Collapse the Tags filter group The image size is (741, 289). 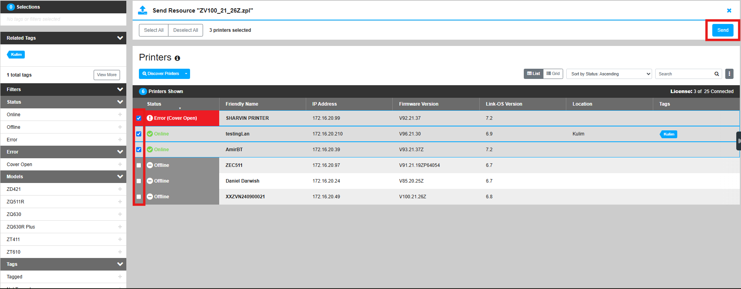coord(120,264)
